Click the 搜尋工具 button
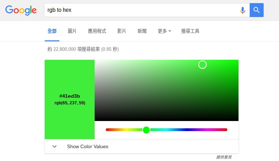Viewport: 279px width, 161px height. click(190, 31)
